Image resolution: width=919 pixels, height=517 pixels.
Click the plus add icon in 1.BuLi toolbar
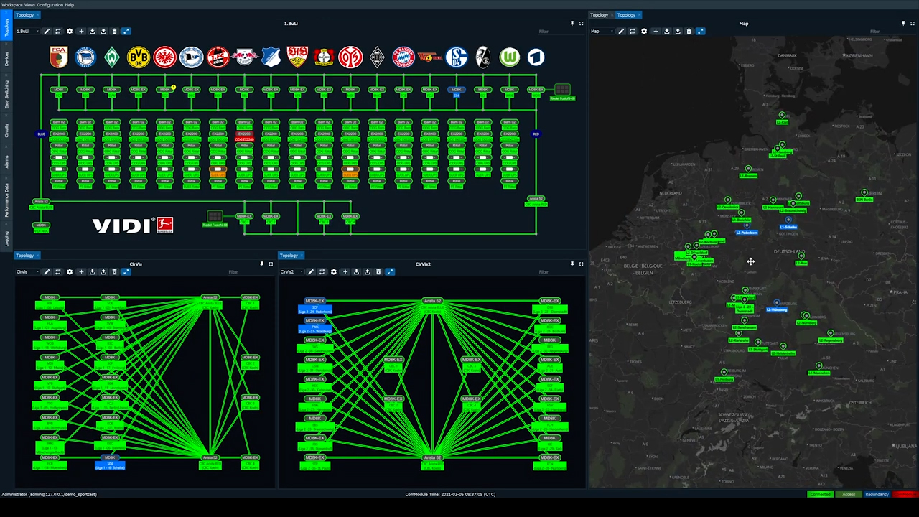[x=81, y=32]
